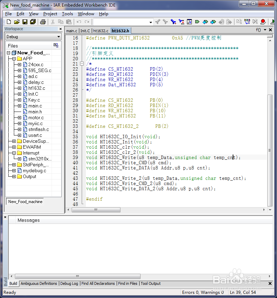Select the Ambiguous Definitions tab
277x298 pixels.
[39, 283]
